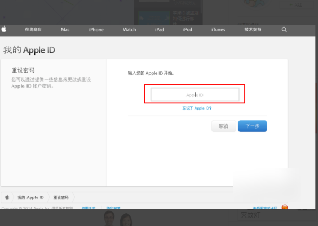Follow the 忘记了 Apple ID? link

(197, 108)
